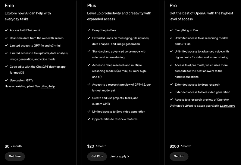Click the checkmark beside Everything in Plus
Image resolution: width=241 pixels, height=165 pixels.
(x=171, y=30)
